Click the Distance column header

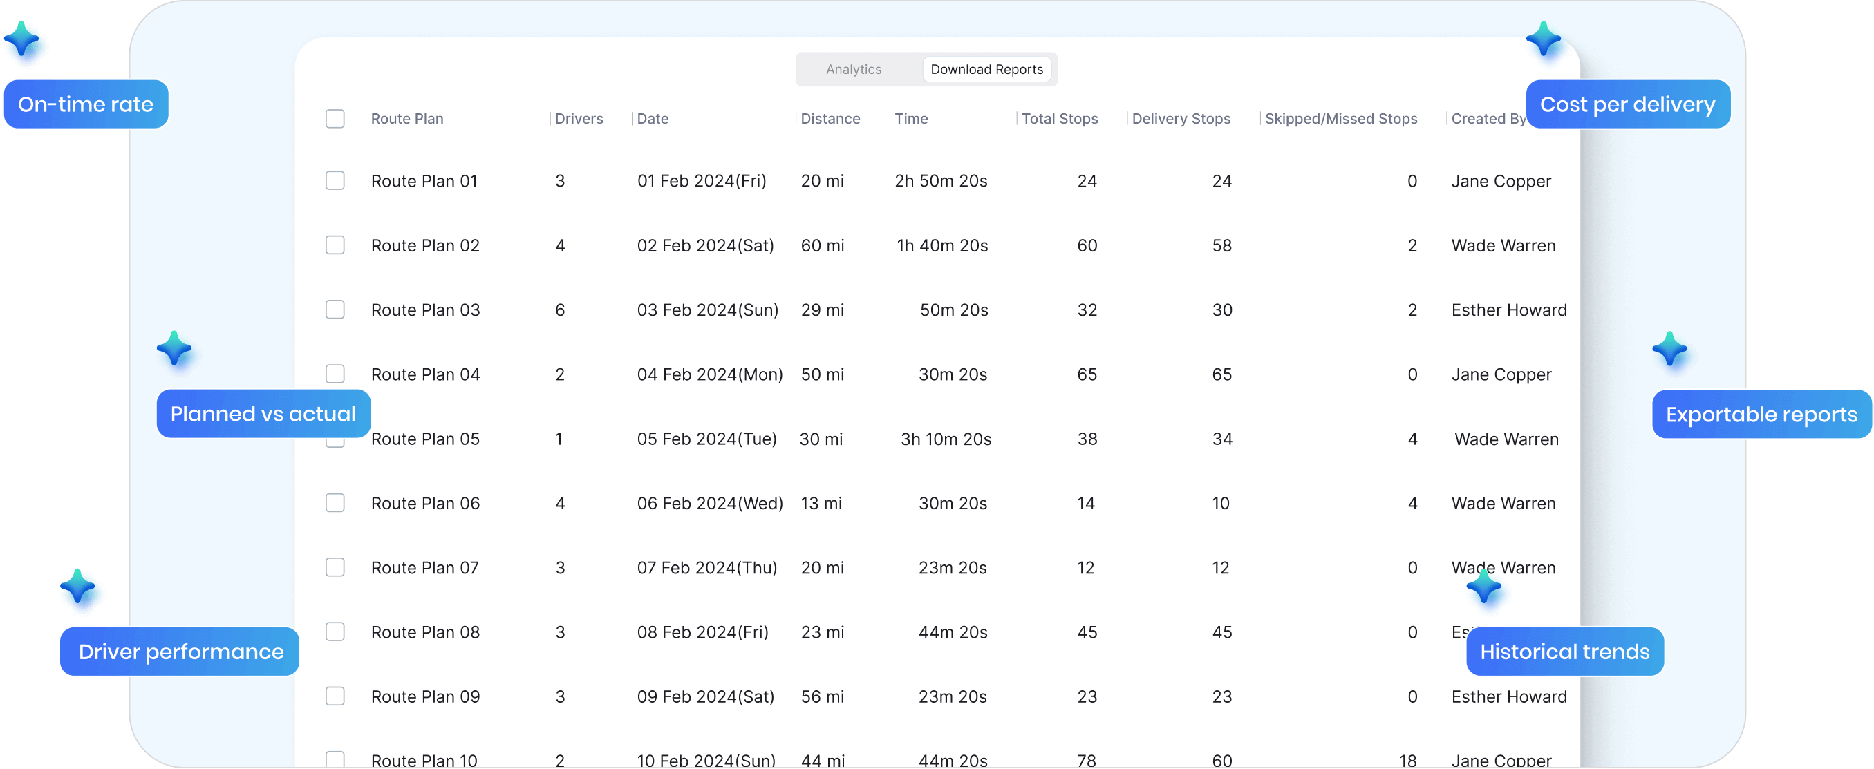pyautogui.click(x=830, y=118)
